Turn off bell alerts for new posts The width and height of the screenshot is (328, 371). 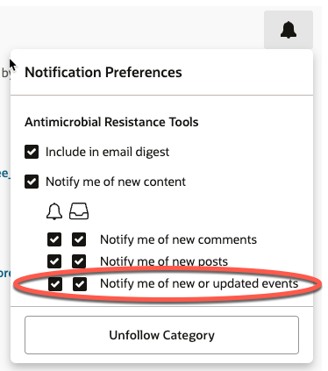54,261
